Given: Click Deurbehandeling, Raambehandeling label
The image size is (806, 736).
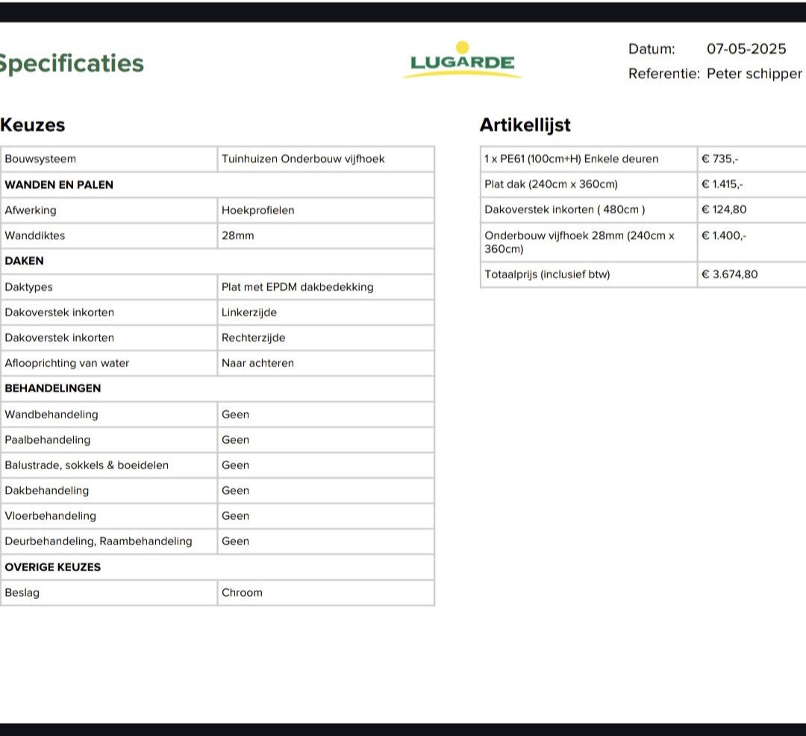Looking at the screenshot, I should pos(99,541).
